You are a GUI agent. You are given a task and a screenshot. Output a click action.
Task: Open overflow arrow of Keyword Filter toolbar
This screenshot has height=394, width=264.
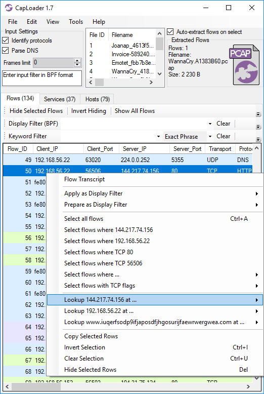pos(258,139)
